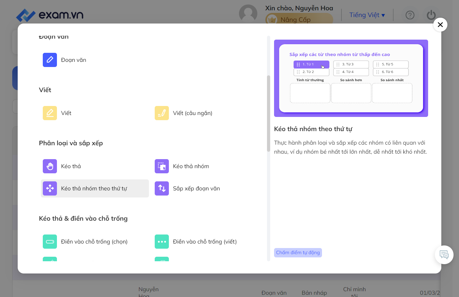Image resolution: width=459 pixels, height=297 pixels.
Task: Click the Kéo thả nhóm icon
Action: (x=162, y=166)
